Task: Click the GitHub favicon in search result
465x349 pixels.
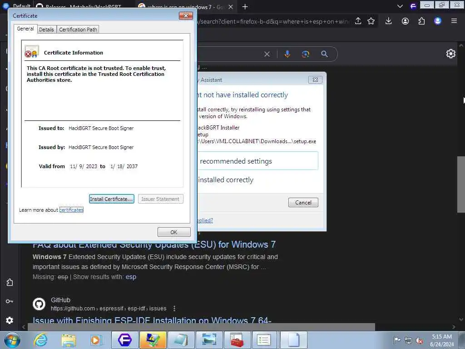Action: pyautogui.click(x=39, y=304)
